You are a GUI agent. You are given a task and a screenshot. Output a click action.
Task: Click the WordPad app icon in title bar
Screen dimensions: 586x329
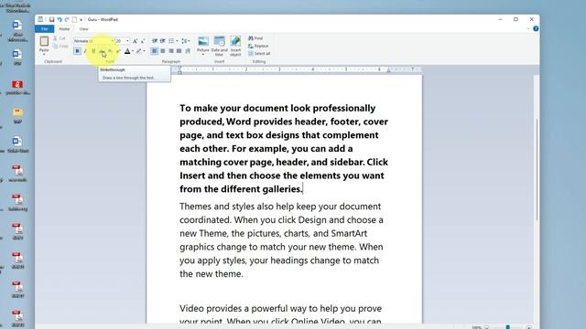[x=40, y=19]
